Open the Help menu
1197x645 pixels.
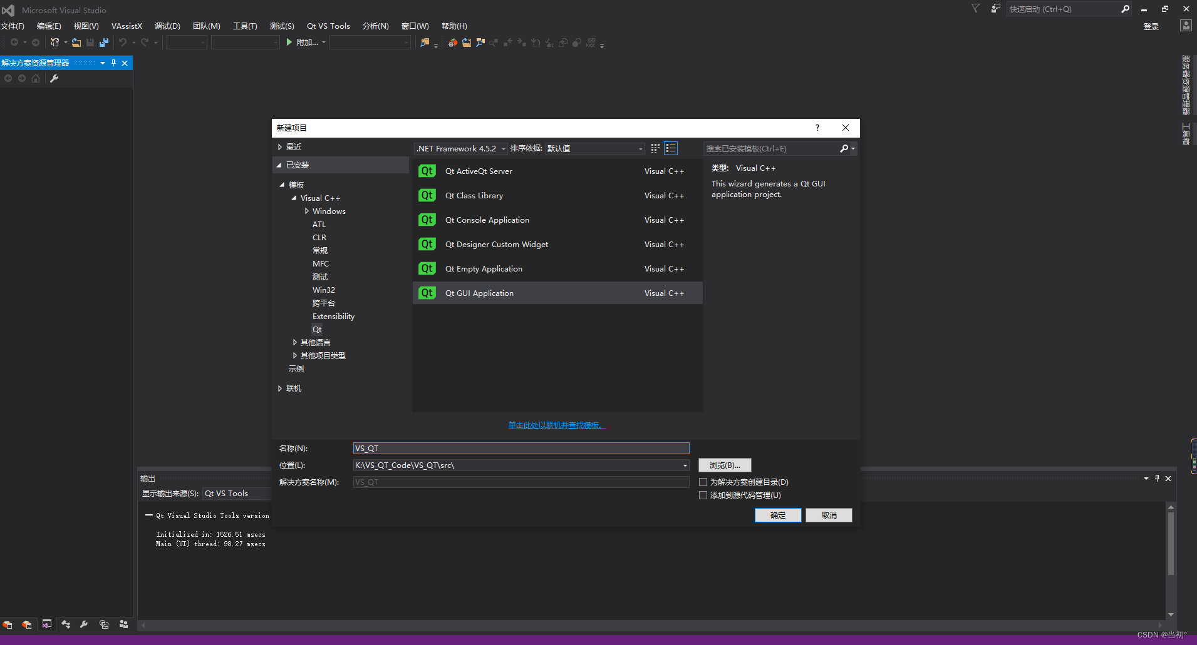(454, 26)
